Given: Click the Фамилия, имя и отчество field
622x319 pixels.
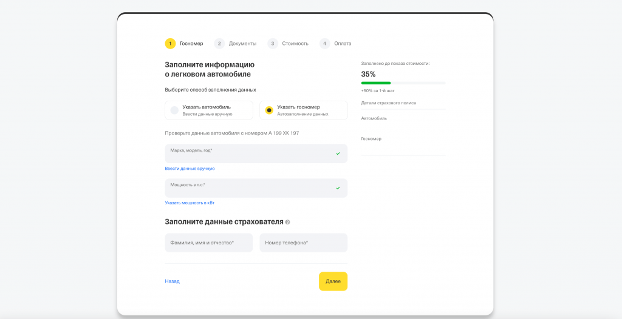Looking at the screenshot, I should [x=208, y=243].
